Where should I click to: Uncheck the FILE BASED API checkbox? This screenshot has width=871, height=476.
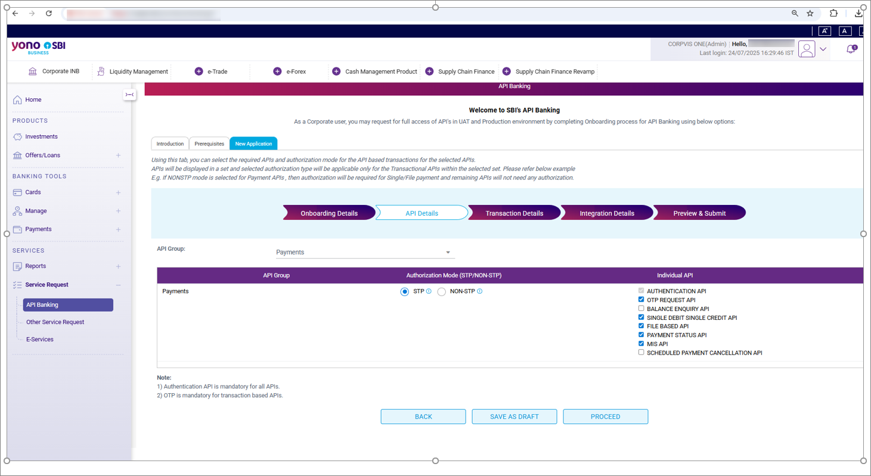[641, 326]
